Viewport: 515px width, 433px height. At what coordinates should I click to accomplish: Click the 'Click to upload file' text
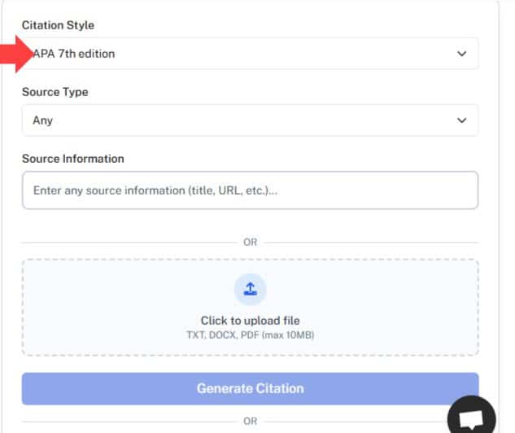(250, 321)
